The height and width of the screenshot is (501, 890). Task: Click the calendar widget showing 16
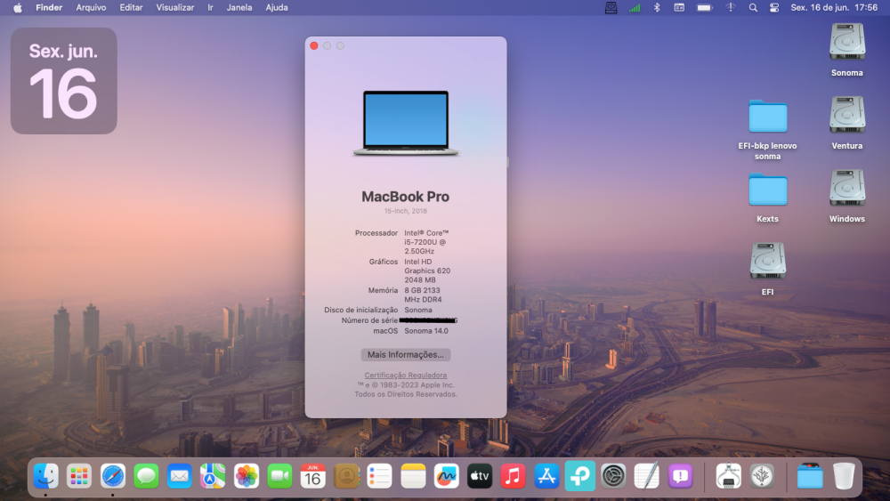point(63,81)
